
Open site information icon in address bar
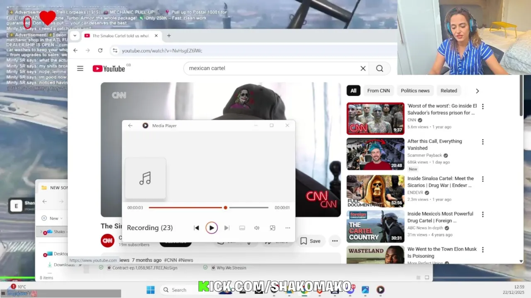(115, 50)
